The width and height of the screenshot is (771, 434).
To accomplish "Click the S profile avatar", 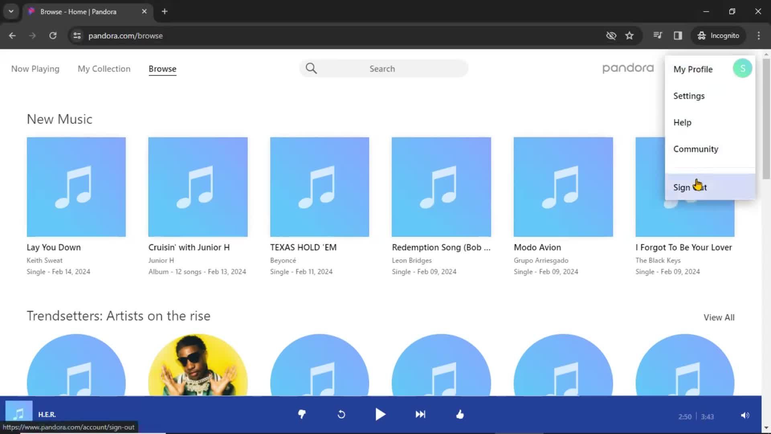I will pyautogui.click(x=742, y=68).
